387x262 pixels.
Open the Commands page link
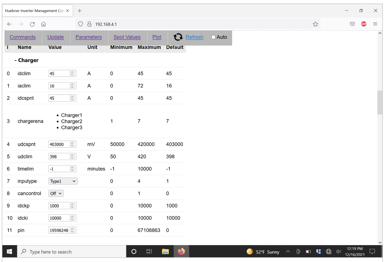[23, 37]
